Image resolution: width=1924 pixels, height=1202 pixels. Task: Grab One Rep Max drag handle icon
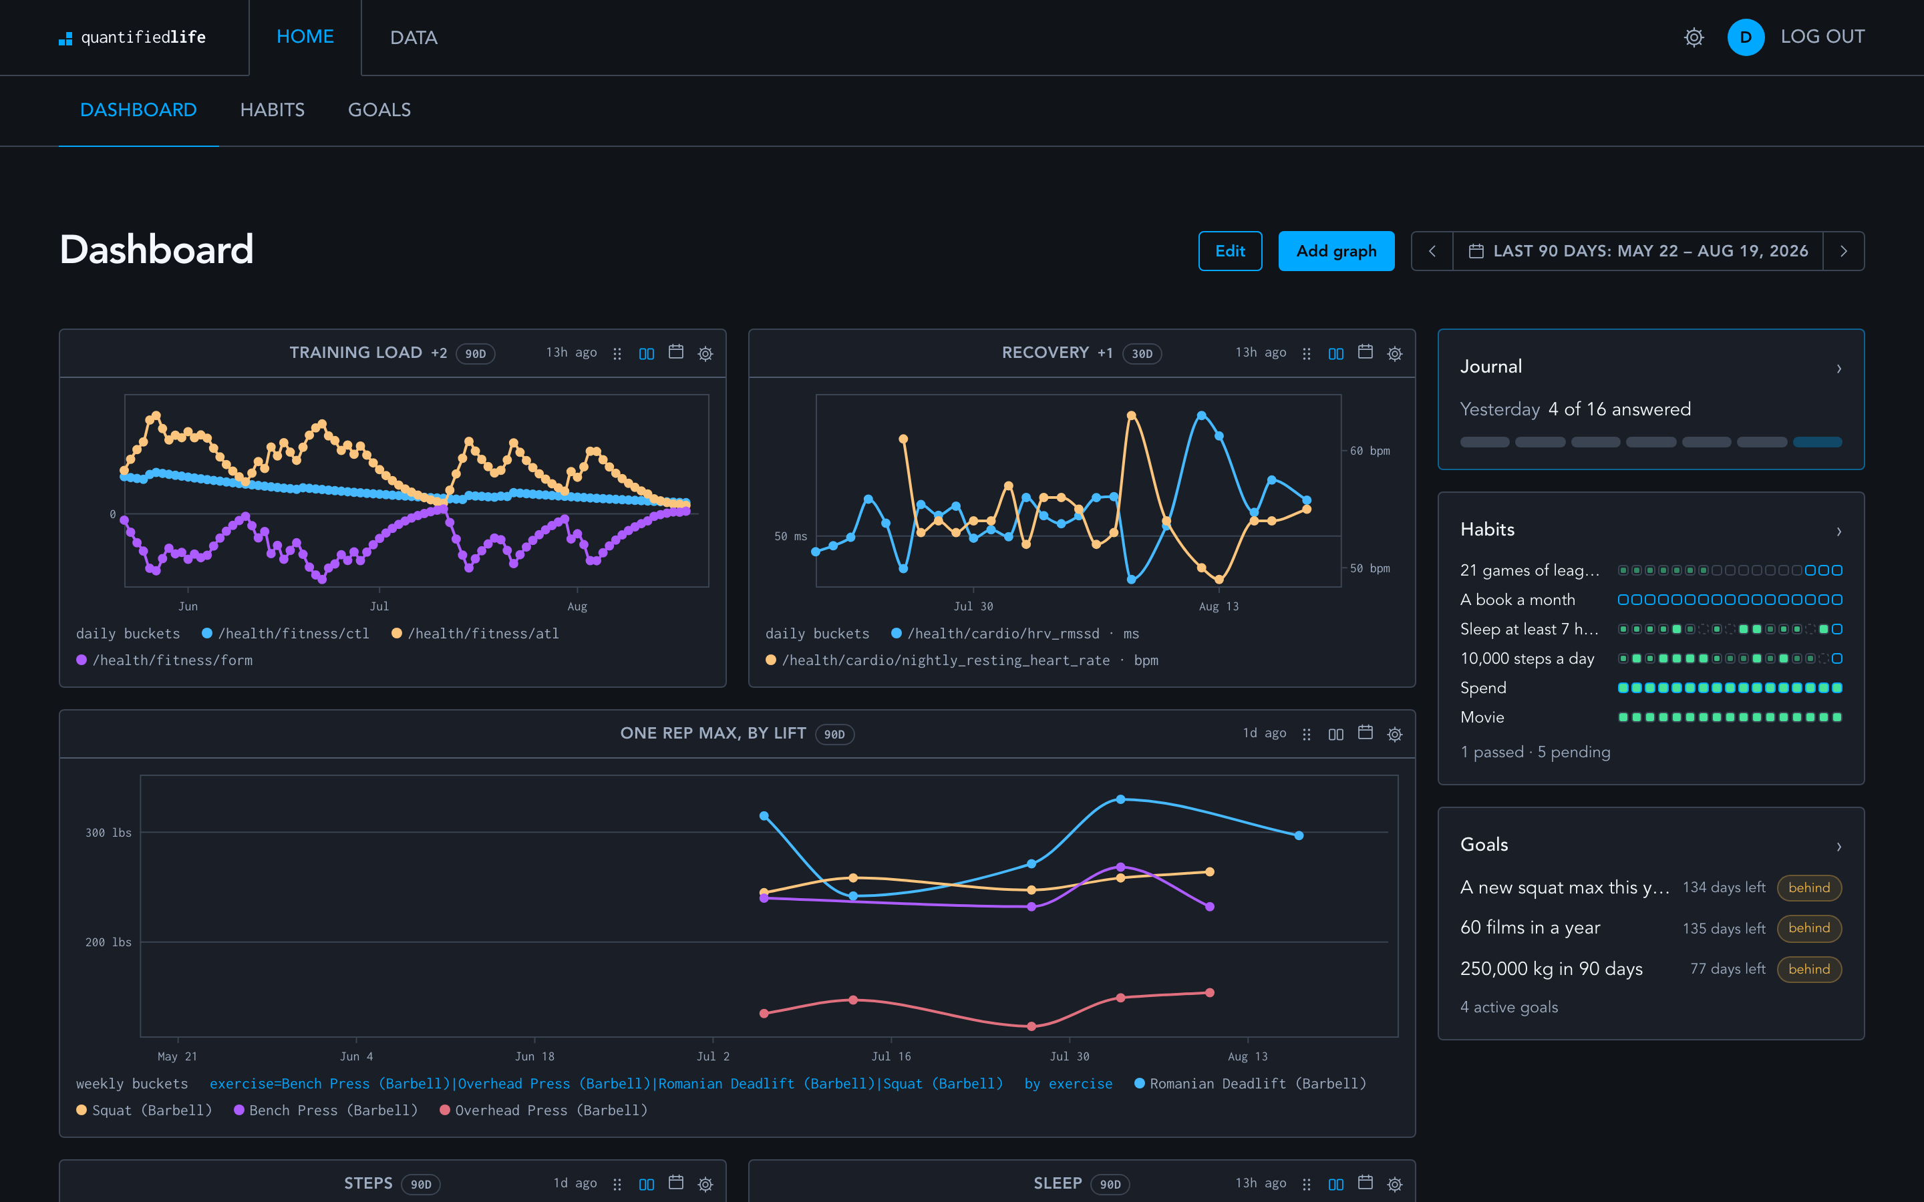pos(1306,734)
